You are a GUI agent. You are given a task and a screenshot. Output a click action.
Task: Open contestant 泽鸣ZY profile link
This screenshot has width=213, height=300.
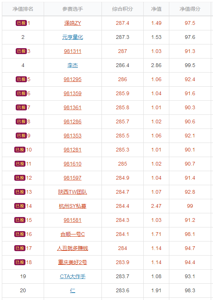(73, 23)
